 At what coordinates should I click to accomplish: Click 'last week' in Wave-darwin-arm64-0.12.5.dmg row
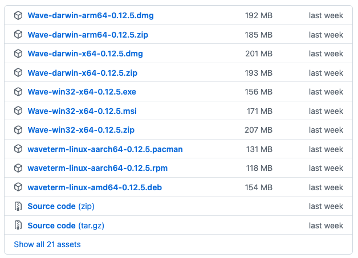[x=326, y=15]
